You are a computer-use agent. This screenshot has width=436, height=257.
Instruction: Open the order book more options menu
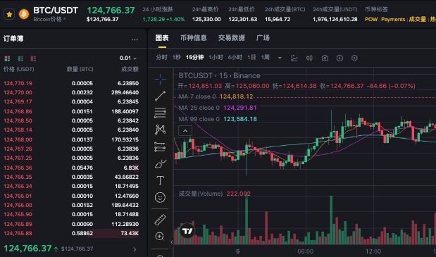(x=135, y=39)
